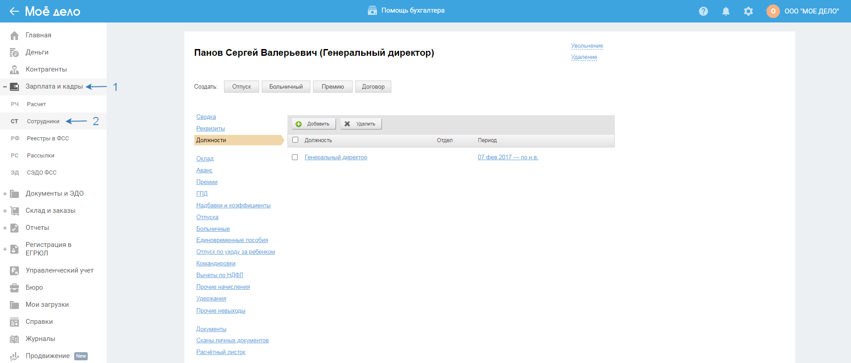Open the Оклад section link
The width and height of the screenshot is (851, 363).
coord(205,159)
